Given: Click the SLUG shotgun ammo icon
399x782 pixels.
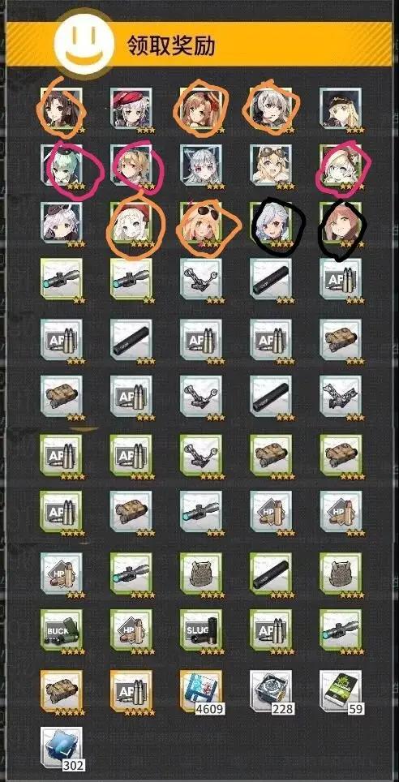Looking at the screenshot, I should tap(201, 630).
